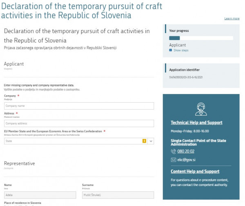
Task: Click the Application identifier number text
Action: pyautogui.click(x=186, y=77)
